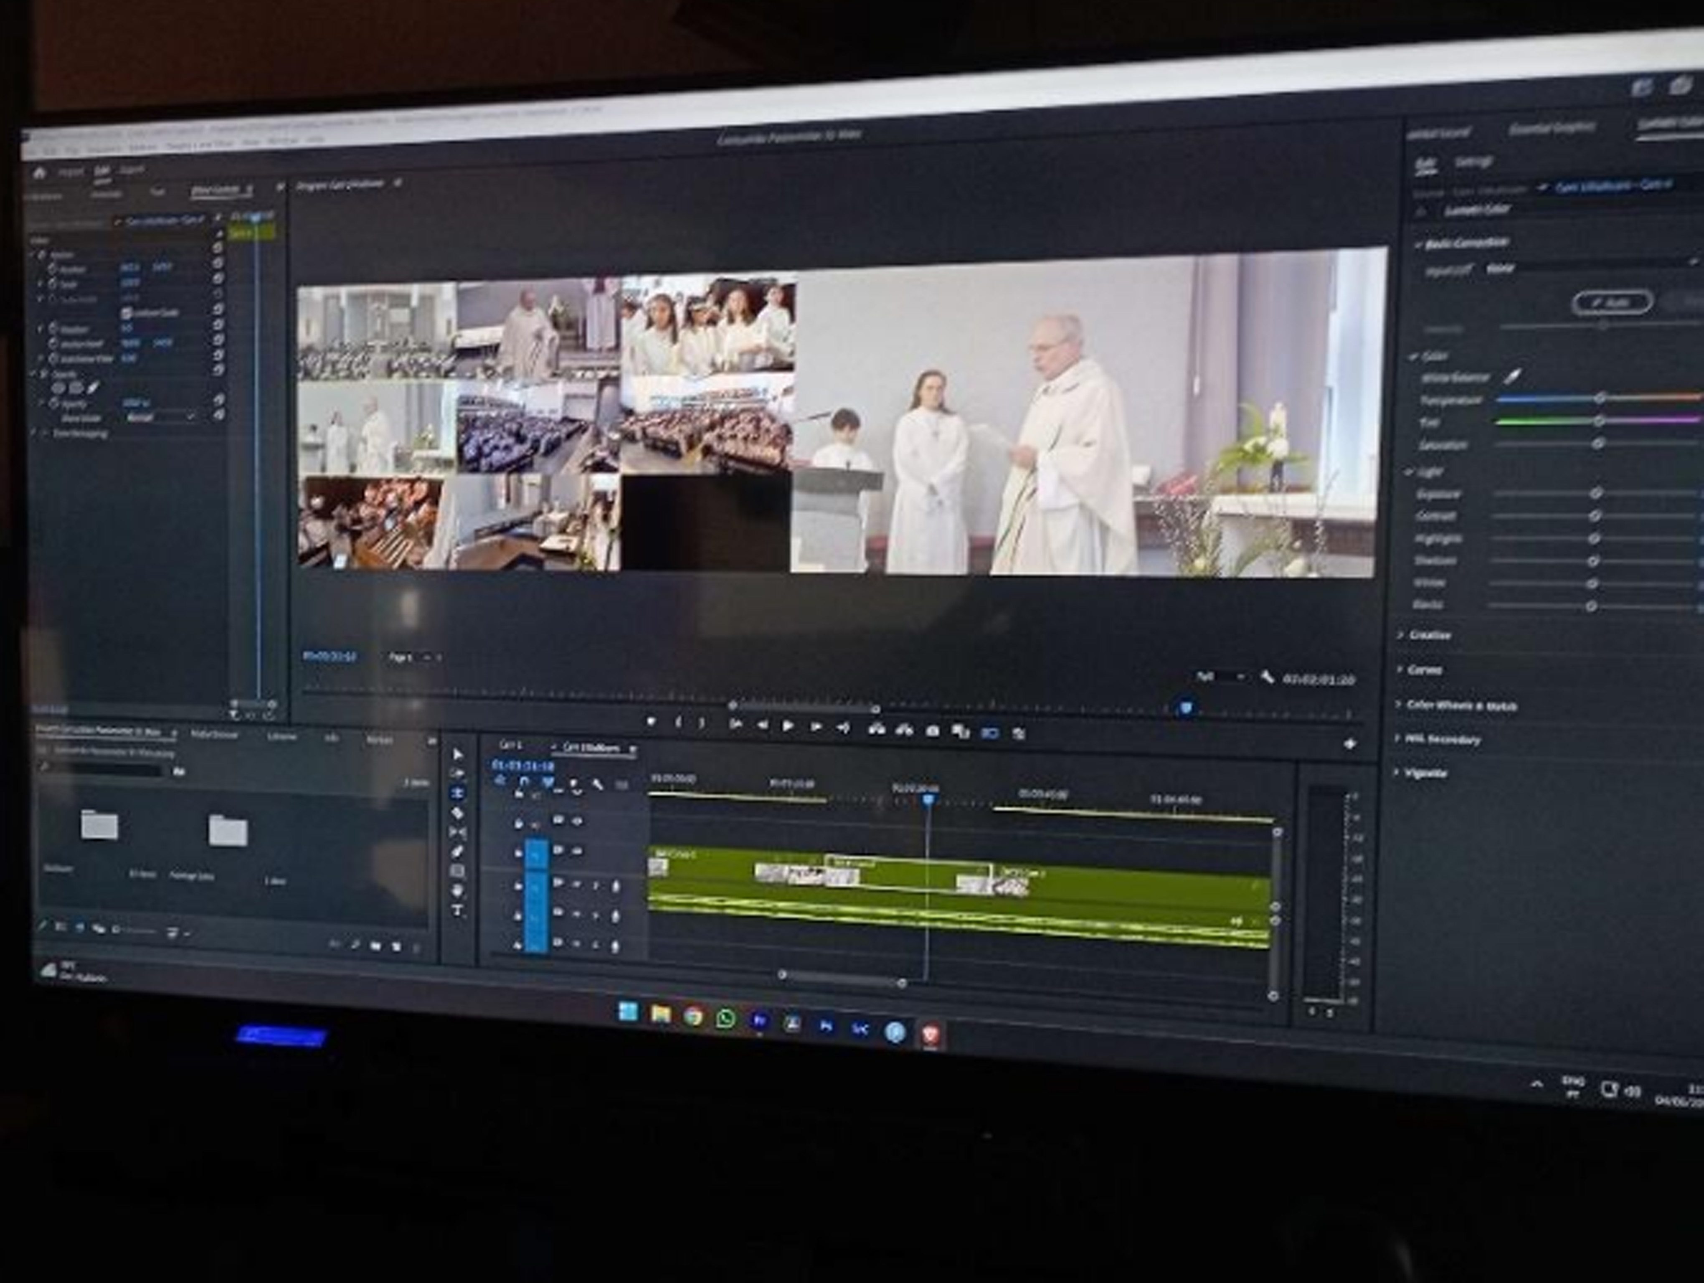The height and width of the screenshot is (1283, 1704).
Task: Expand the Vignette section
Action: click(1424, 772)
